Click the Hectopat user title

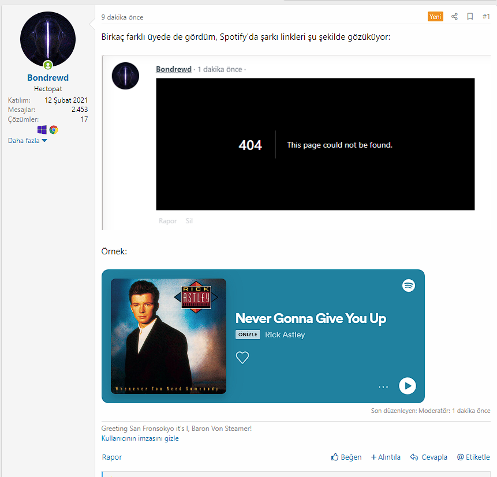tap(48, 89)
